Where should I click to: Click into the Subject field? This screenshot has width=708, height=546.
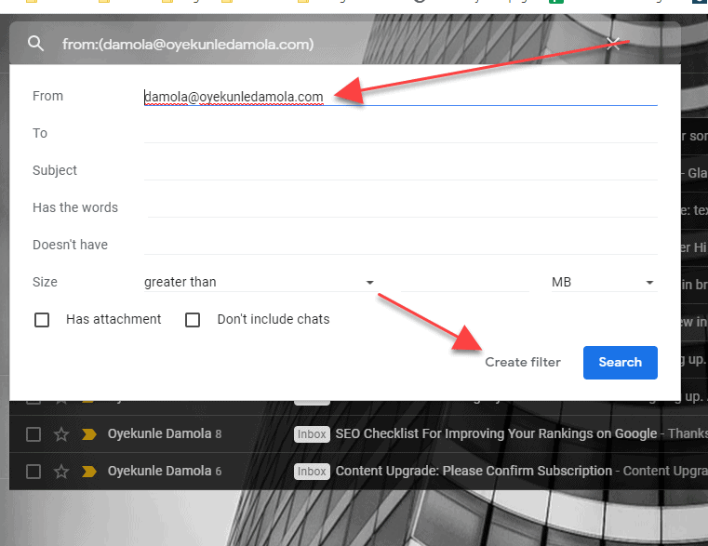(x=400, y=170)
